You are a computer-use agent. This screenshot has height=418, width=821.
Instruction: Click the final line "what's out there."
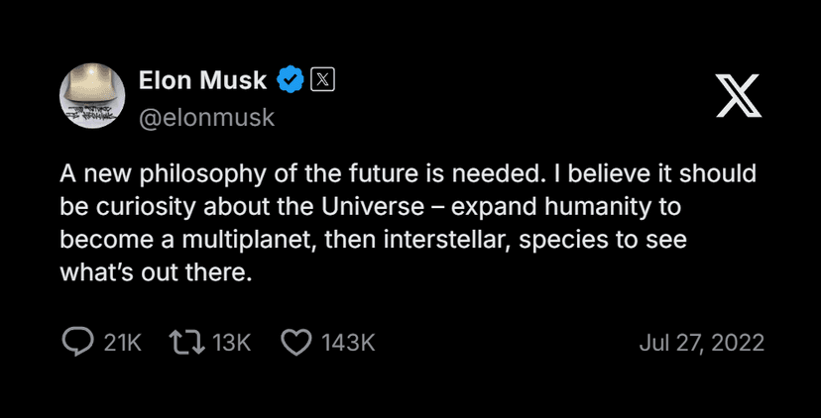click(x=157, y=271)
